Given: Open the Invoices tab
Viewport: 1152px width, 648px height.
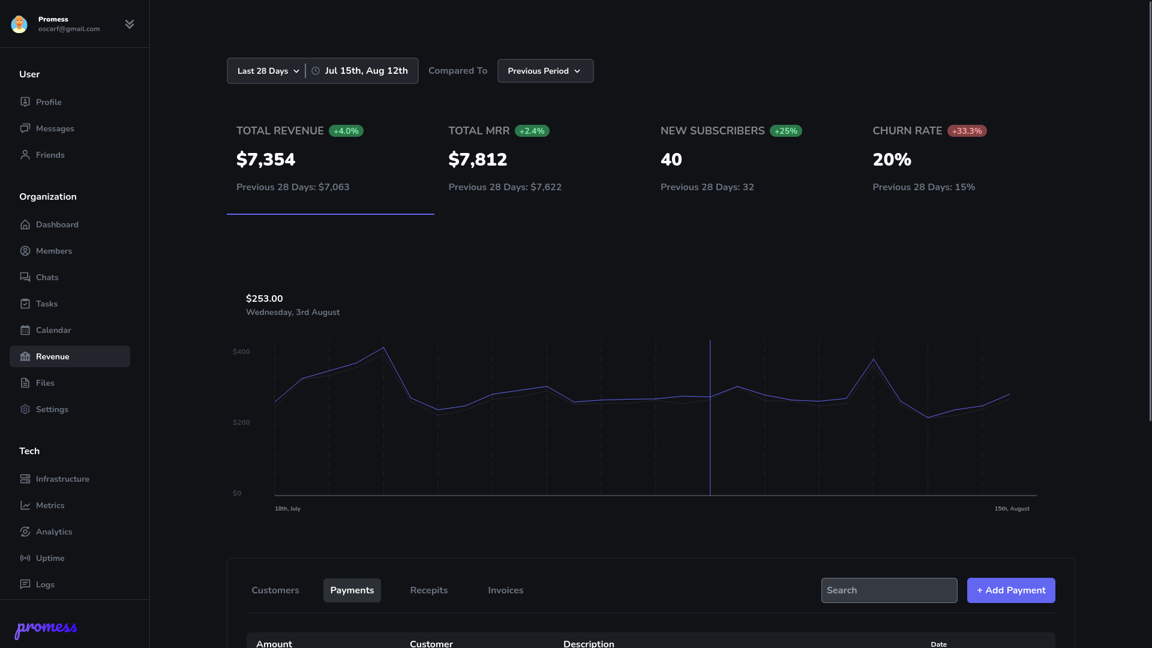Looking at the screenshot, I should coord(505,590).
